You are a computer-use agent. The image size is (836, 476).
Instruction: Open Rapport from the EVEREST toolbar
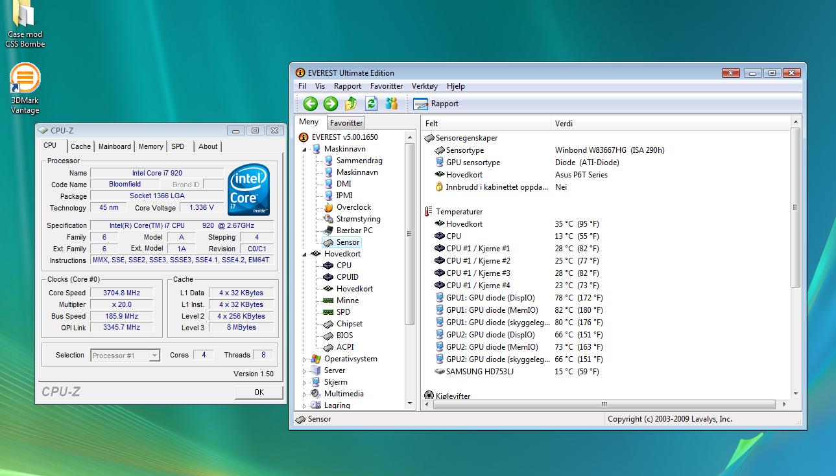[x=436, y=104]
